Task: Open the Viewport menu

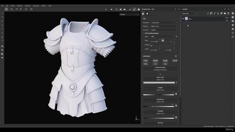Action: pyautogui.click(x=28, y=6)
